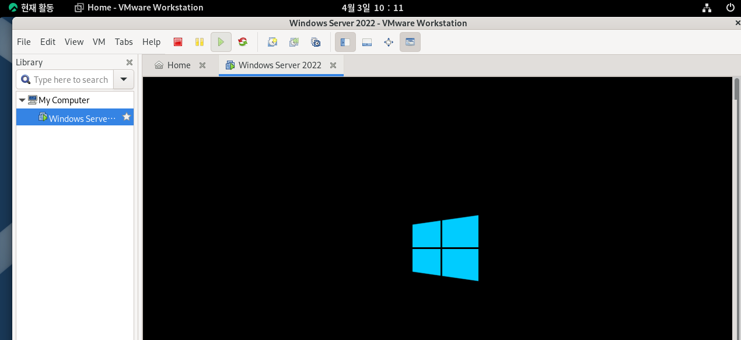Viewport: 741px width, 340px height.
Task: Toggle the thumbnail bar view icon
Action: [x=367, y=42]
